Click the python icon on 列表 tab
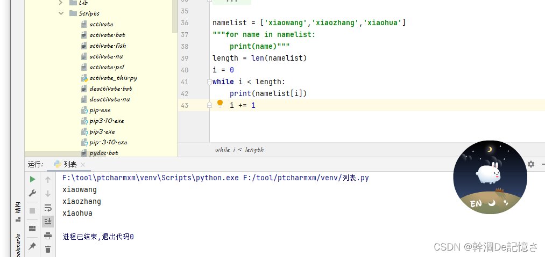Screen dimensions: 545x257 click(58, 164)
